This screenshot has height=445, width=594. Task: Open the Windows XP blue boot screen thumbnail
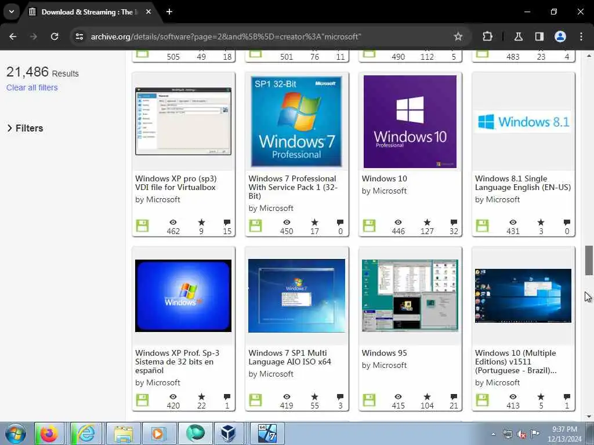(183, 296)
